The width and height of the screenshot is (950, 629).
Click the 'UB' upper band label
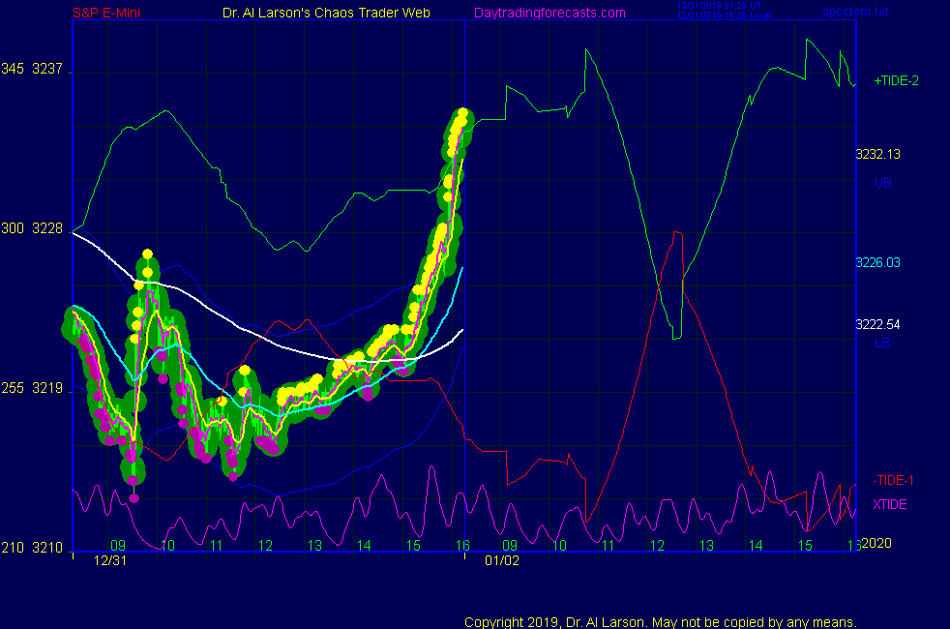pyautogui.click(x=882, y=183)
